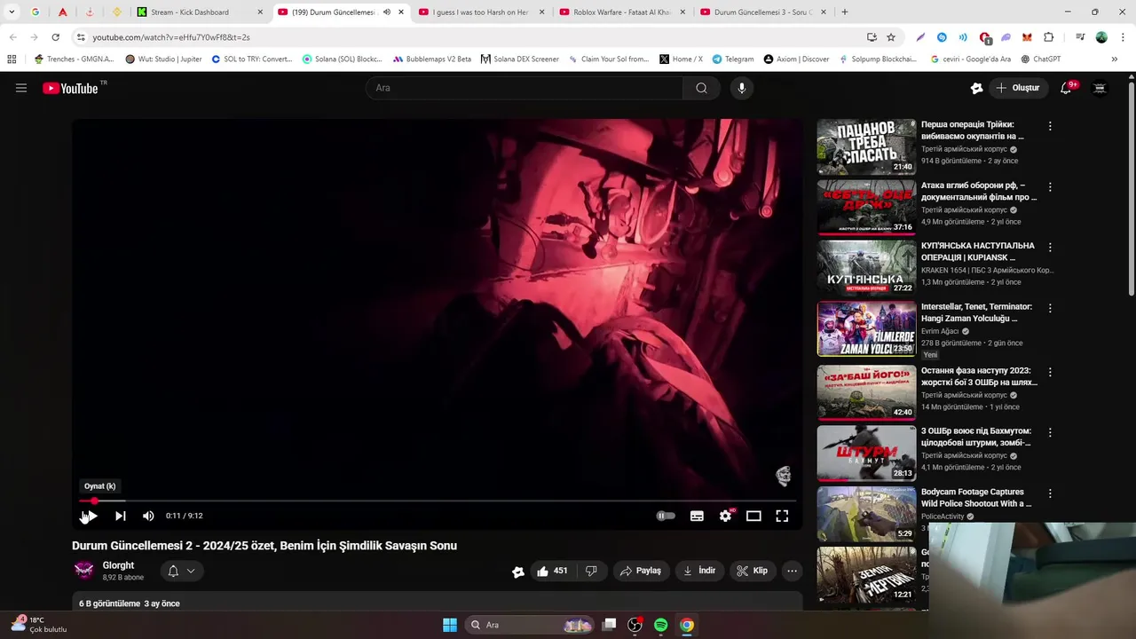Mute the active Durum Güncellemesi tab's audio
This screenshot has width=1136, height=639.
tap(386, 12)
